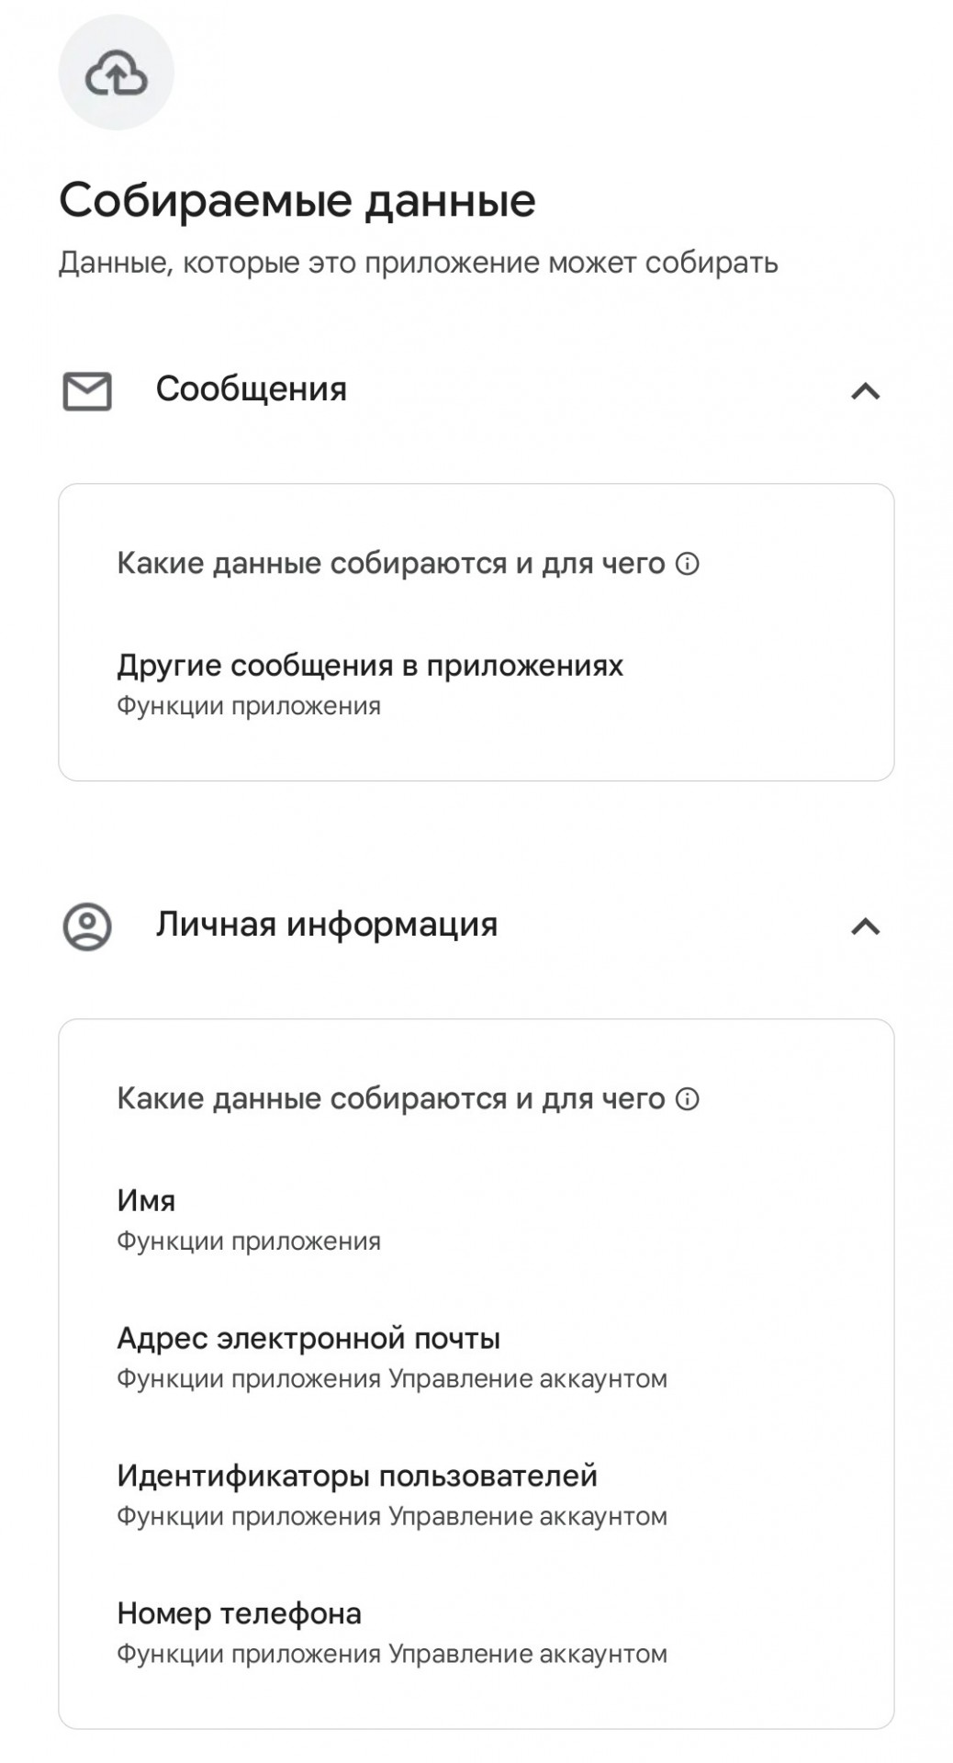
Task: Click Функции приложения under Имя
Action: 249,1241
